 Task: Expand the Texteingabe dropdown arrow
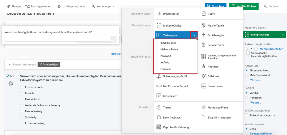[194, 35]
